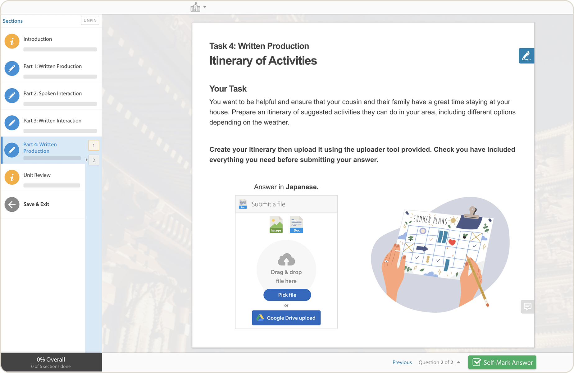The image size is (574, 373).
Task: Click the Save & Exit arrow icon
Action: pyautogui.click(x=12, y=205)
